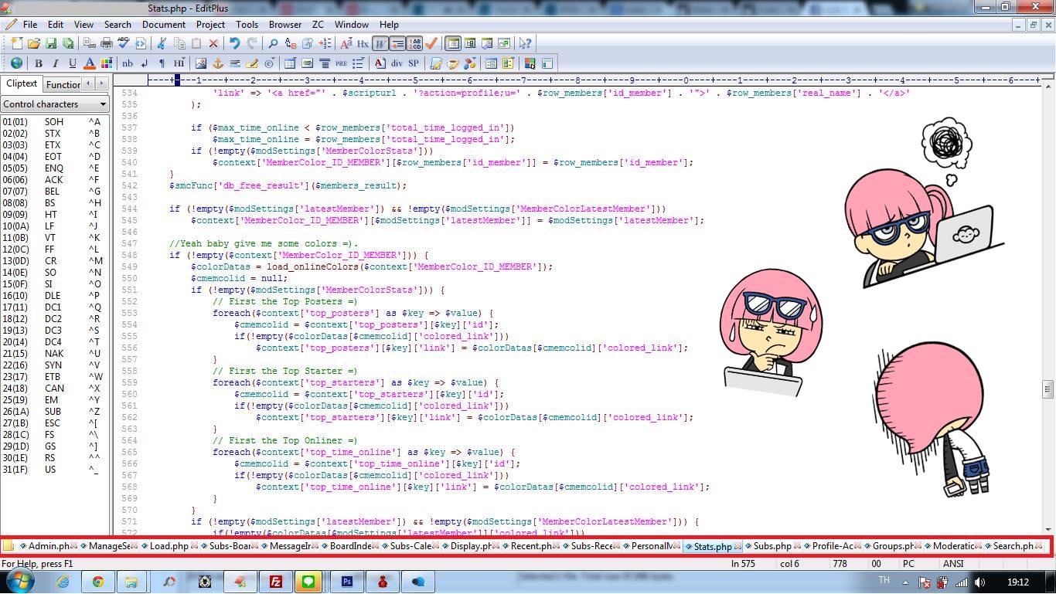Open the Browser menu
Screen dimensions: 1056x594
[285, 24]
